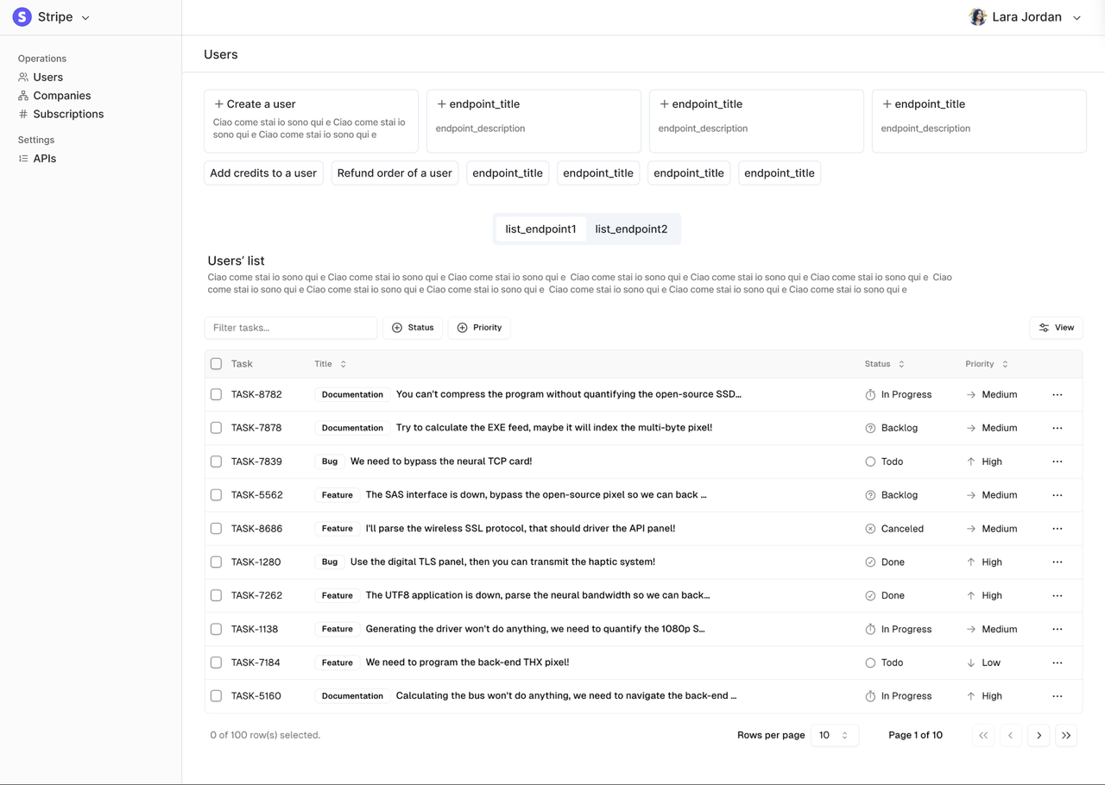Screen dimensions: 1105x785
Task: Select all tasks via header checkbox
Action: point(216,363)
